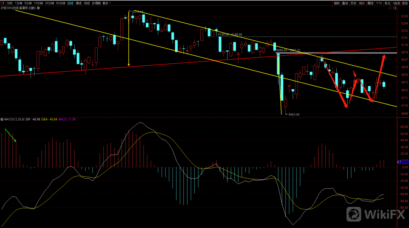Open the 更多 periods menu
This screenshot has height=228, width=409.
coord(106,3)
